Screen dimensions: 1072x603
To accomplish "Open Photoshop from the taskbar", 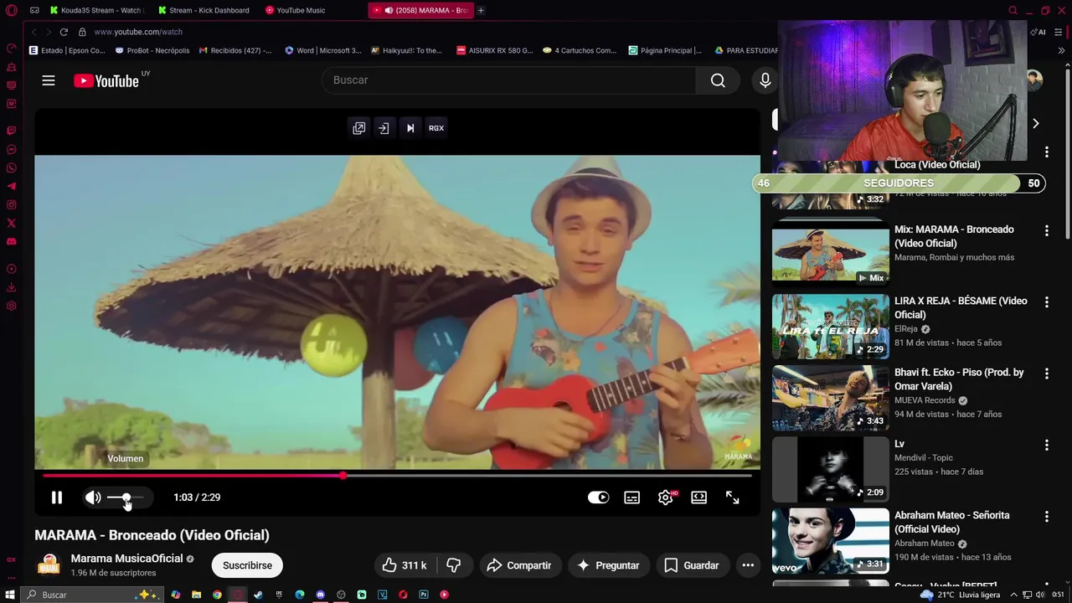I will pyautogui.click(x=424, y=595).
